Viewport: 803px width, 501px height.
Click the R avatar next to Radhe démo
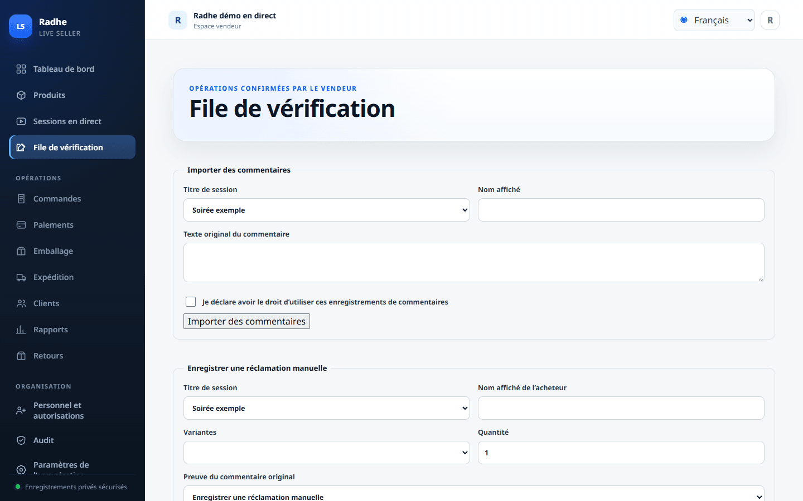click(178, 20)
